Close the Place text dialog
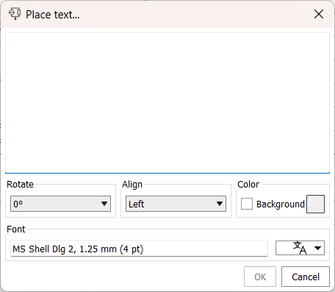Viewport: 335px width, 292px height. (319, 14)
